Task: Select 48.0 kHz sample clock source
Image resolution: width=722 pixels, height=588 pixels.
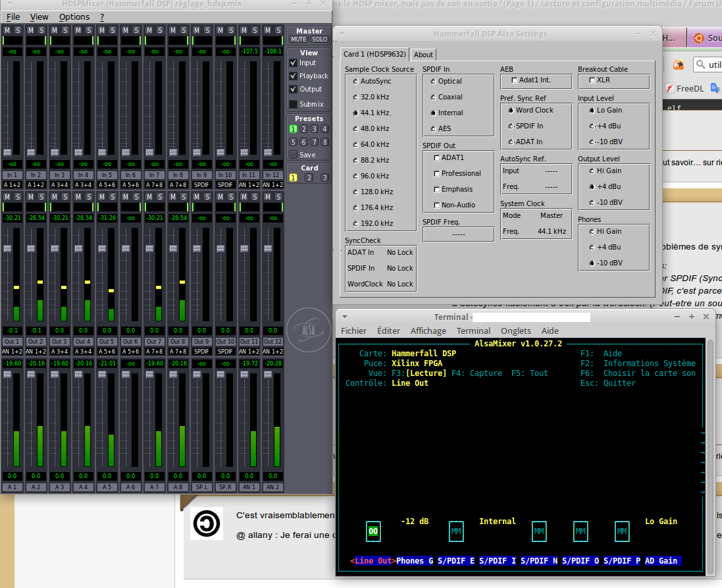Action: click(355, 129)
